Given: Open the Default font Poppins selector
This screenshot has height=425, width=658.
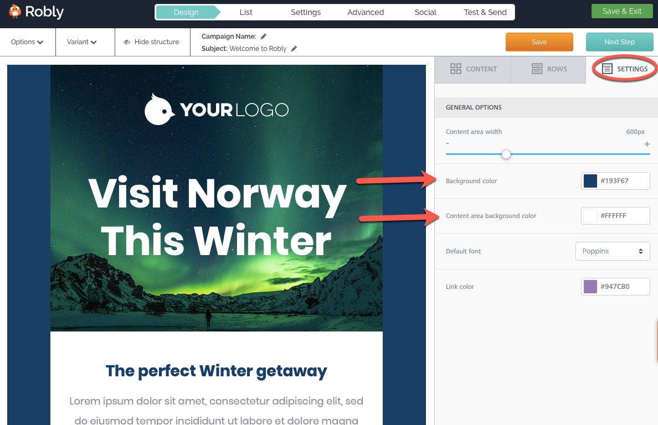Looking at the screenshot, I should (x=613, y=251).
